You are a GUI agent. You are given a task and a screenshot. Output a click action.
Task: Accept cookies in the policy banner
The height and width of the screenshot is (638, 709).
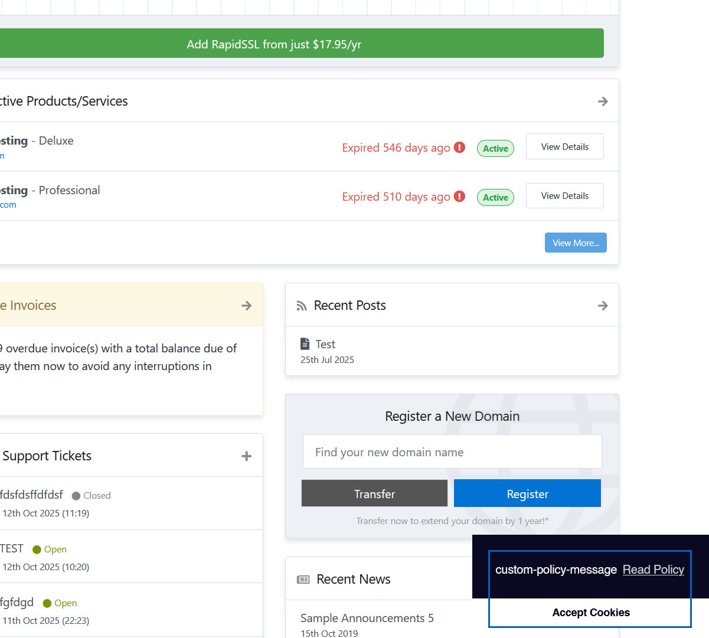point(590,613)
